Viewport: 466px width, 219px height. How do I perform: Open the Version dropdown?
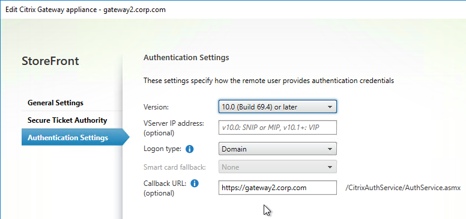(277, 107)
